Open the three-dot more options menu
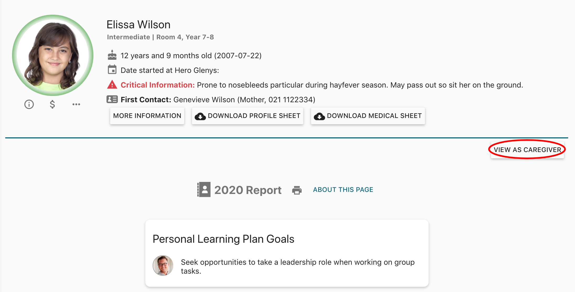Viewport: 575px width, 292px height. tap(76, 104)
